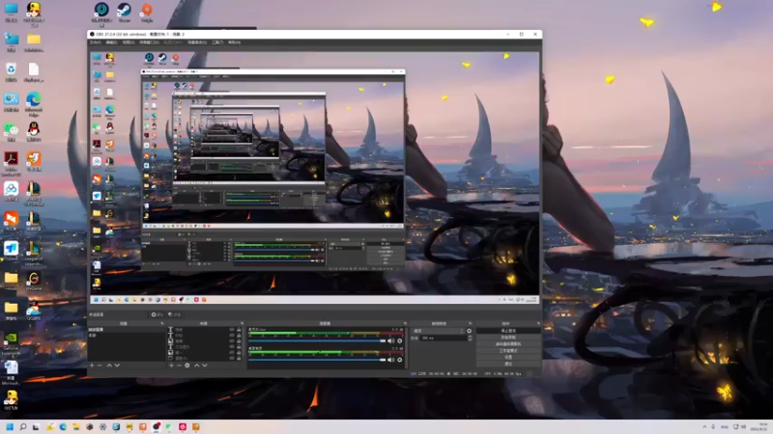The image size is (773, 434).
Task: Move selected source down in Sources
Action: (x=205, y=366)
